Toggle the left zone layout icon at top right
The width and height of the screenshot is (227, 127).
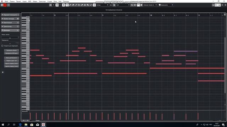pyautogui.click(x=216, y=5)
